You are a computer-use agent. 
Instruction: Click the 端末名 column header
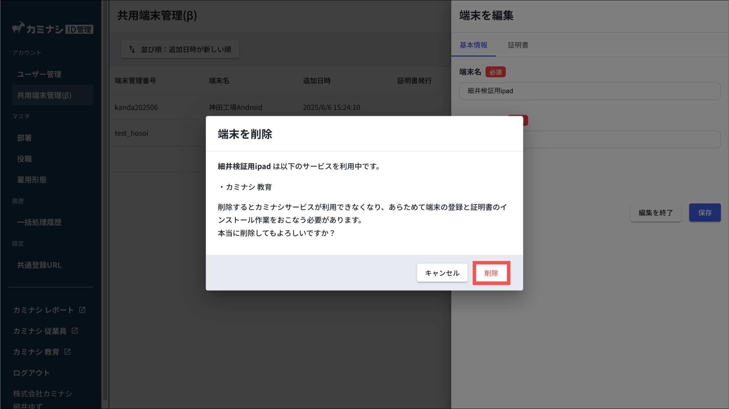point(219,81)
